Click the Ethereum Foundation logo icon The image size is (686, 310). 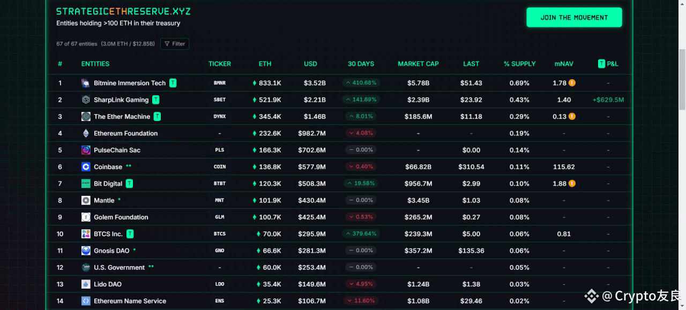pyautogui.click(x=86, y=133)
